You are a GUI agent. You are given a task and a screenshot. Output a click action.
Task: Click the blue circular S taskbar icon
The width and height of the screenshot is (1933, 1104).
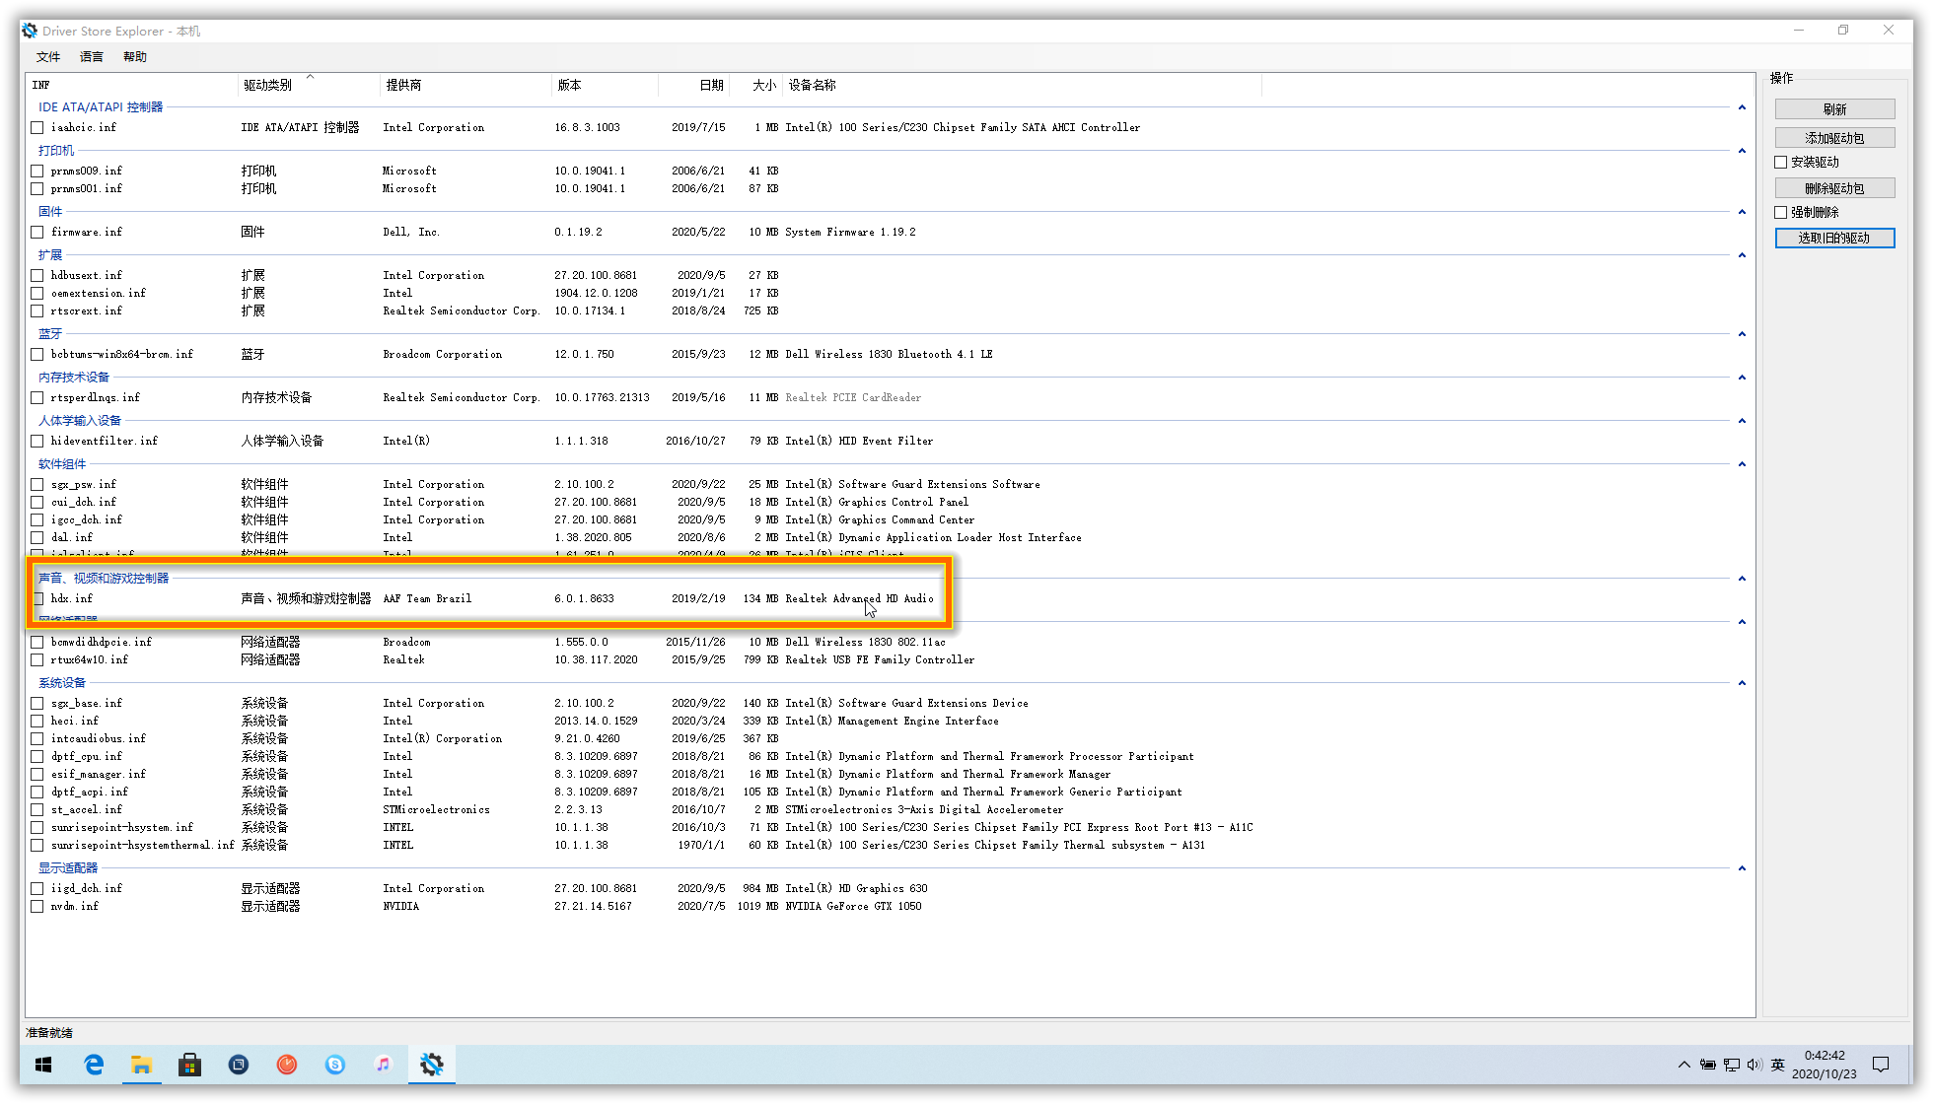(335, 1065)
